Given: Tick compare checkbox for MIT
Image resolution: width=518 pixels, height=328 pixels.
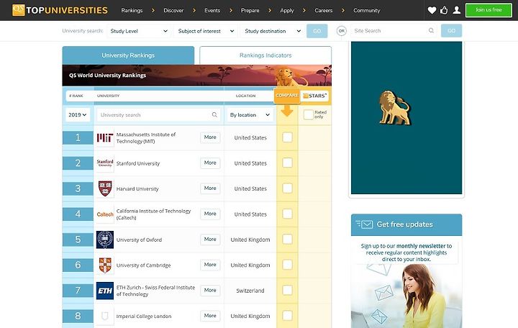Looking at the screenshot, I should point(287,137).
